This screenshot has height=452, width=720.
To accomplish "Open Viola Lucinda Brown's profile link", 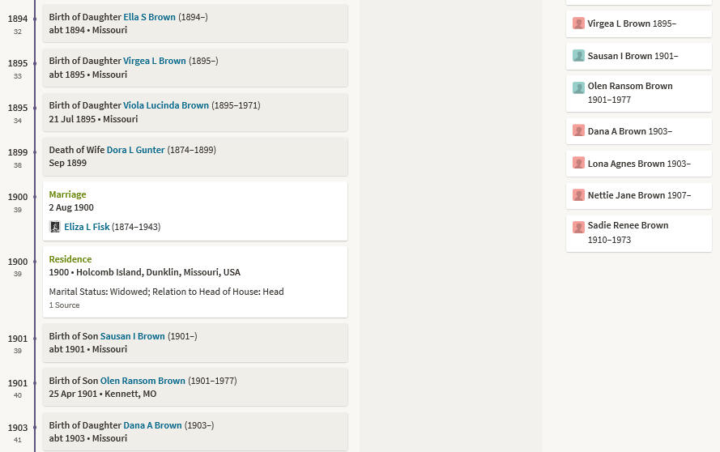I will [x=166, y=105].
